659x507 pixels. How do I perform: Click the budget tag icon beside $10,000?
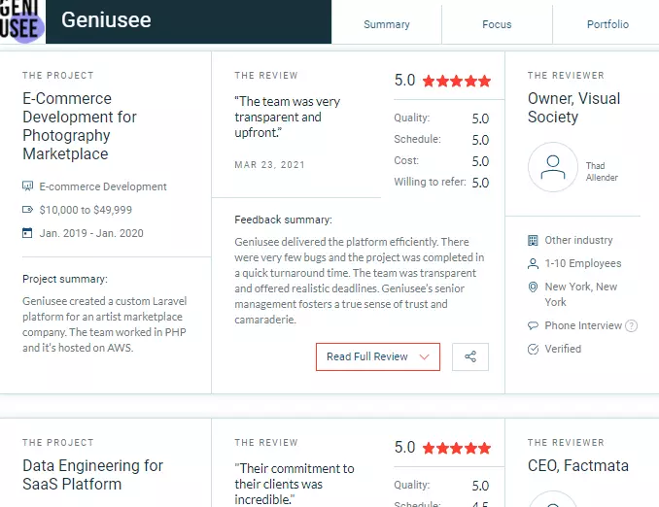(27, 209)
